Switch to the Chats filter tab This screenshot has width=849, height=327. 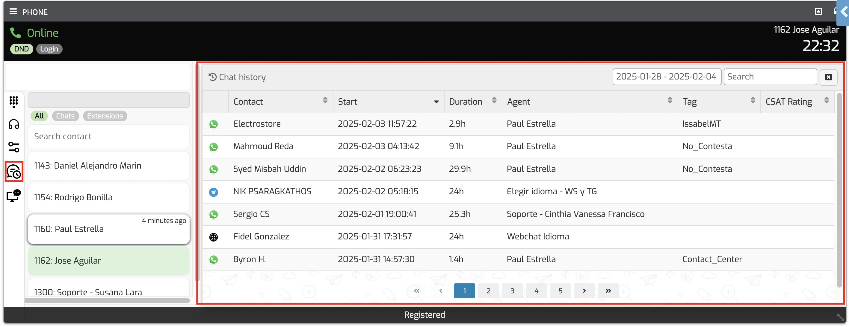pos(65,116)
